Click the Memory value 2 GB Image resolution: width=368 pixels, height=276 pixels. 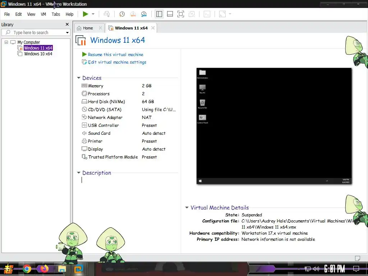coord(147,86)
